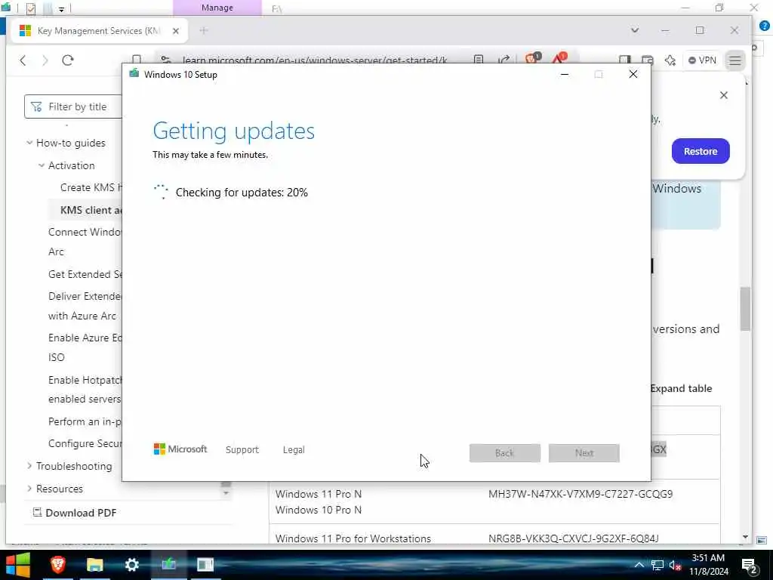Open Leo AI sparkle icon
Viewport: 773px width, 580px height.
tap(670, 60)
